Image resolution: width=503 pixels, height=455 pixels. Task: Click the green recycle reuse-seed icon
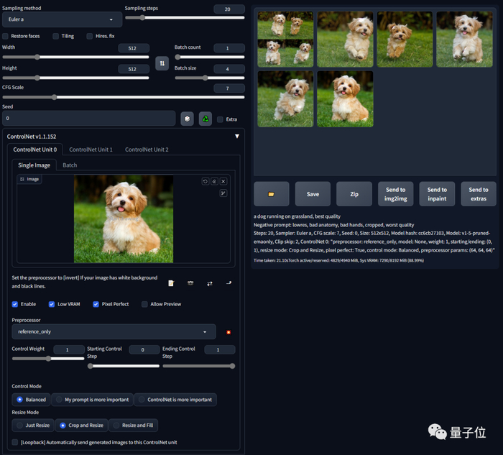(206, 119)
